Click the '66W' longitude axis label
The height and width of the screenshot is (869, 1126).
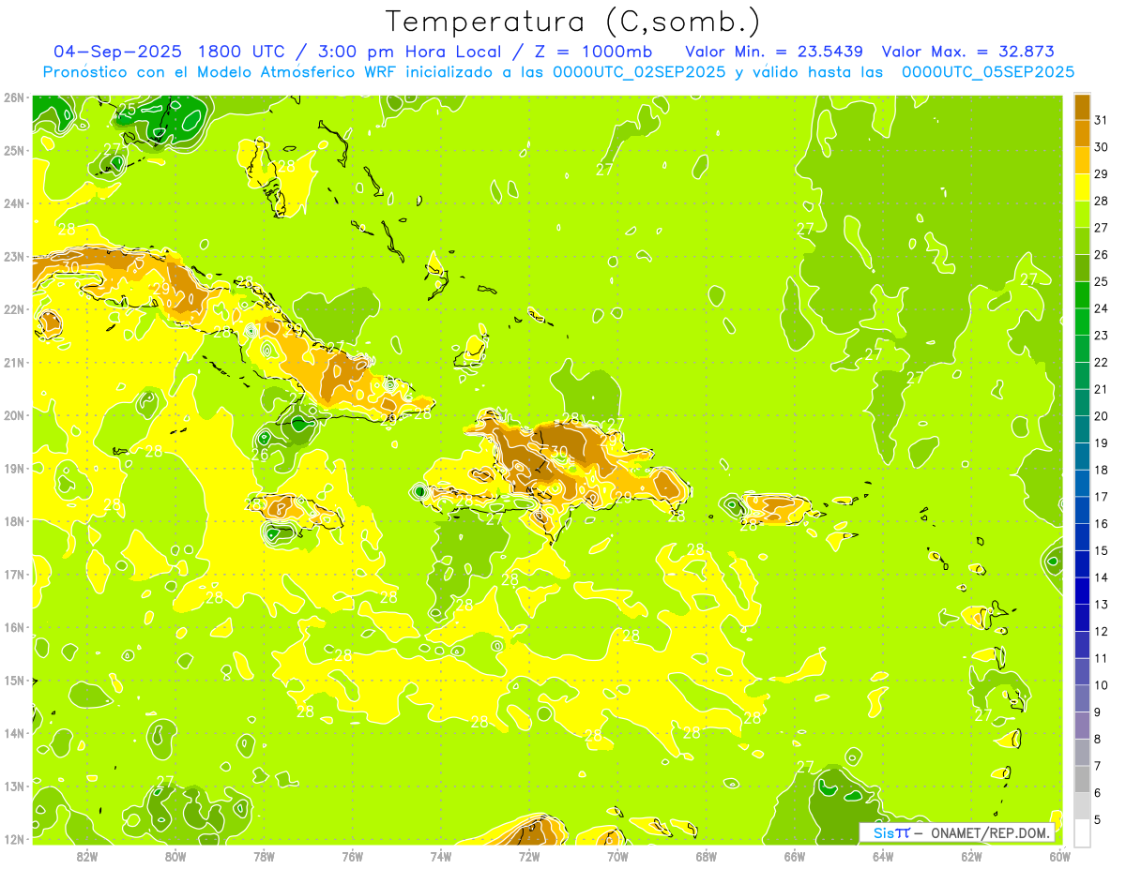(x=795, y=856)
